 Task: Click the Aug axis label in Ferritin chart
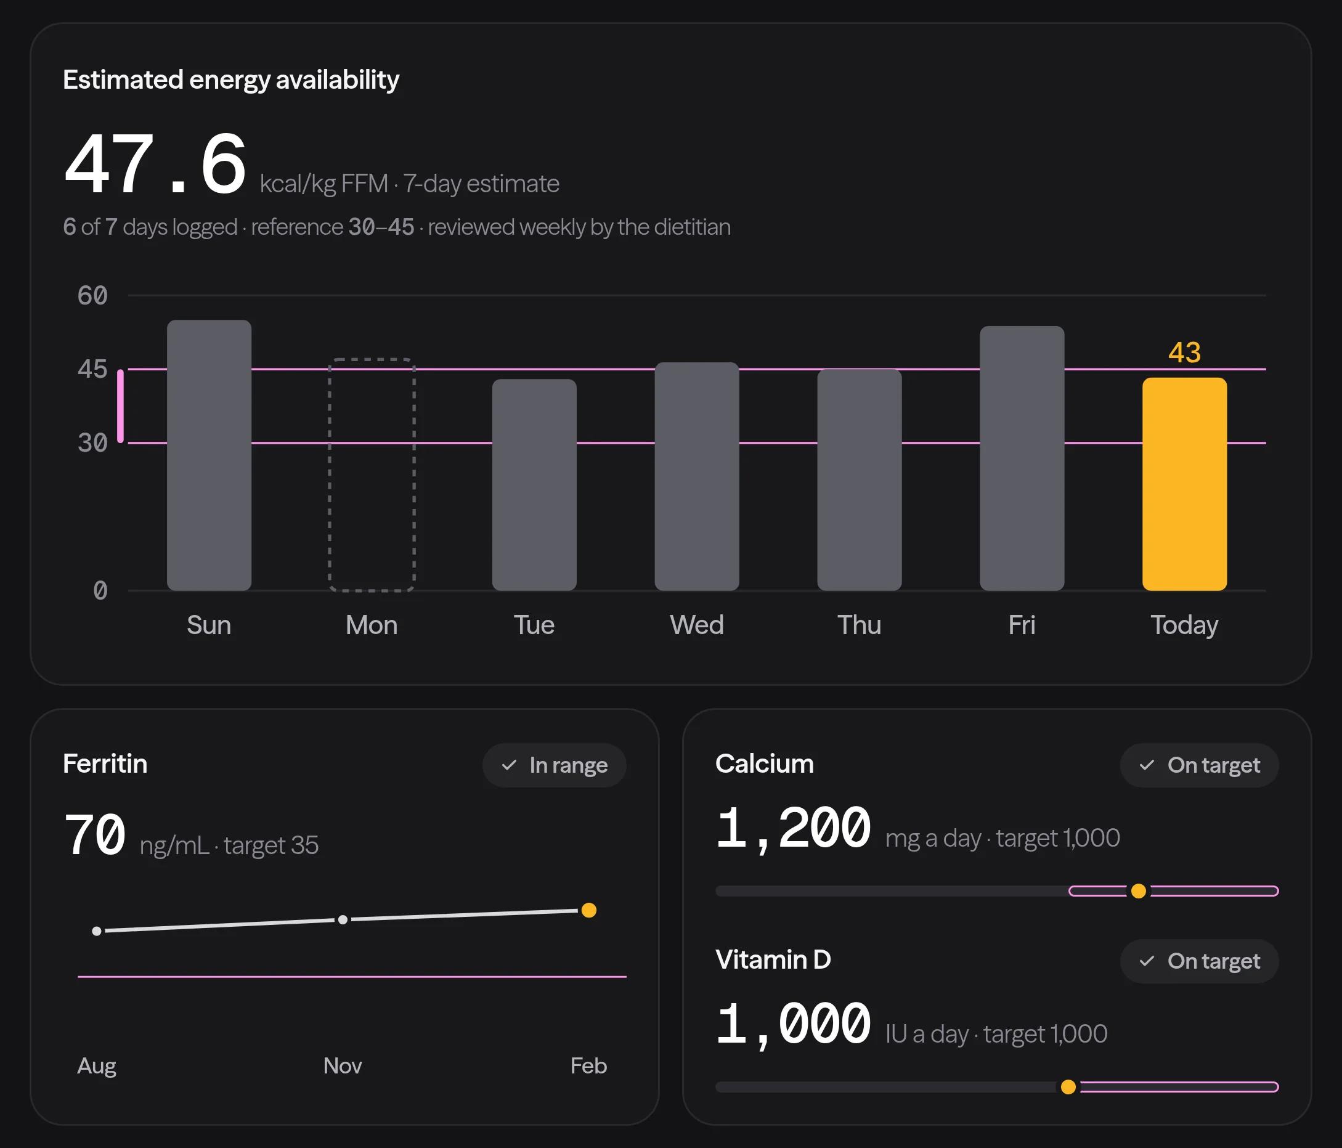coord(97,1067)
